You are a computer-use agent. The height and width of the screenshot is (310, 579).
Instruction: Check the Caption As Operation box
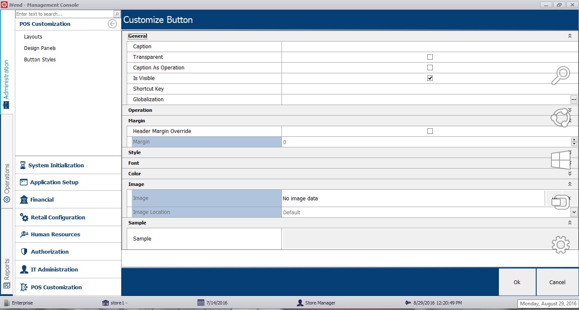430,67
